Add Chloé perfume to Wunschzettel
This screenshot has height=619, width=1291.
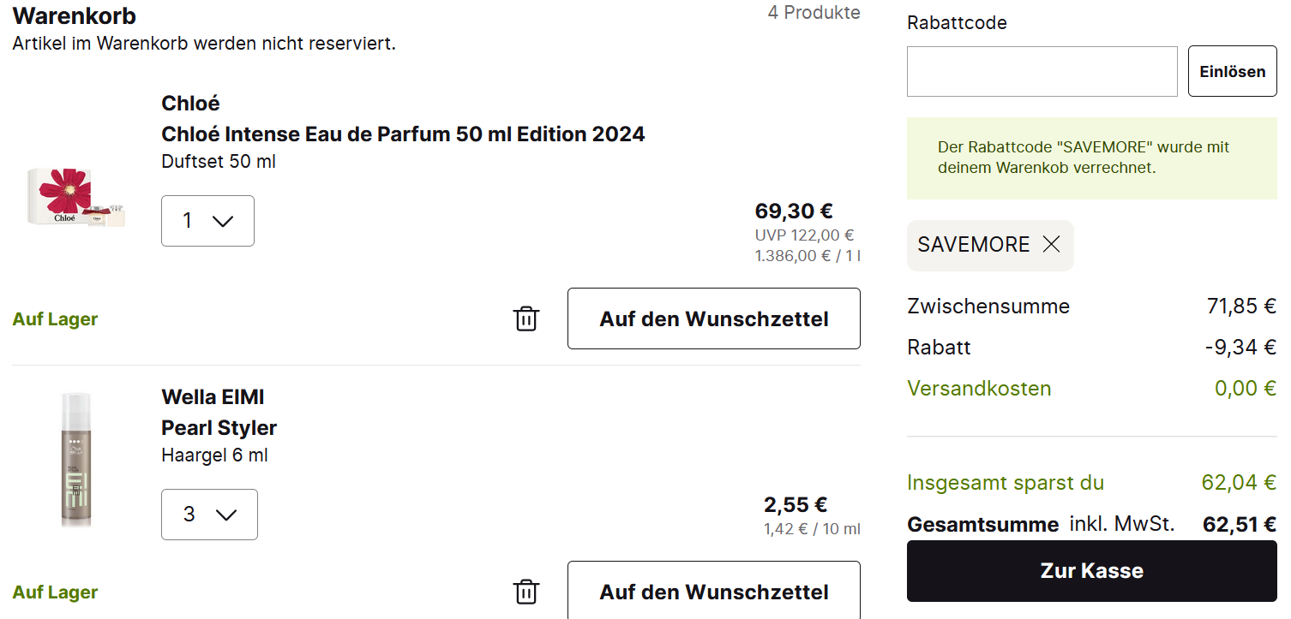point(713,318)
